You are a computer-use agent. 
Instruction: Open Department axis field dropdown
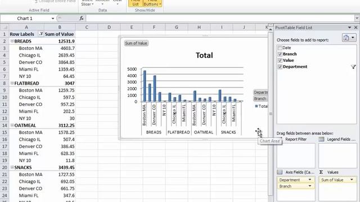click(310, 180)
